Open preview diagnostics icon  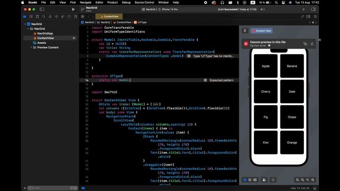305,44
